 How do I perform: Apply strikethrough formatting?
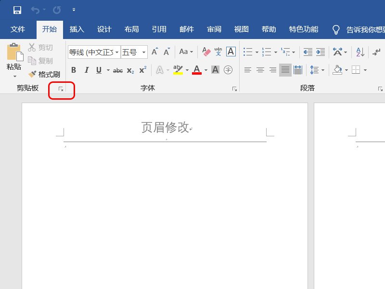pos(118,70)
